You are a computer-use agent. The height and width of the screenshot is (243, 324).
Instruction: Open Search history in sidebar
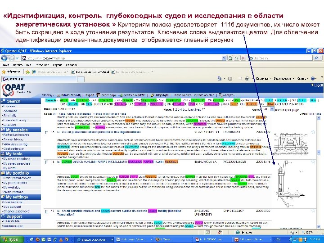[x=13, y=139]
